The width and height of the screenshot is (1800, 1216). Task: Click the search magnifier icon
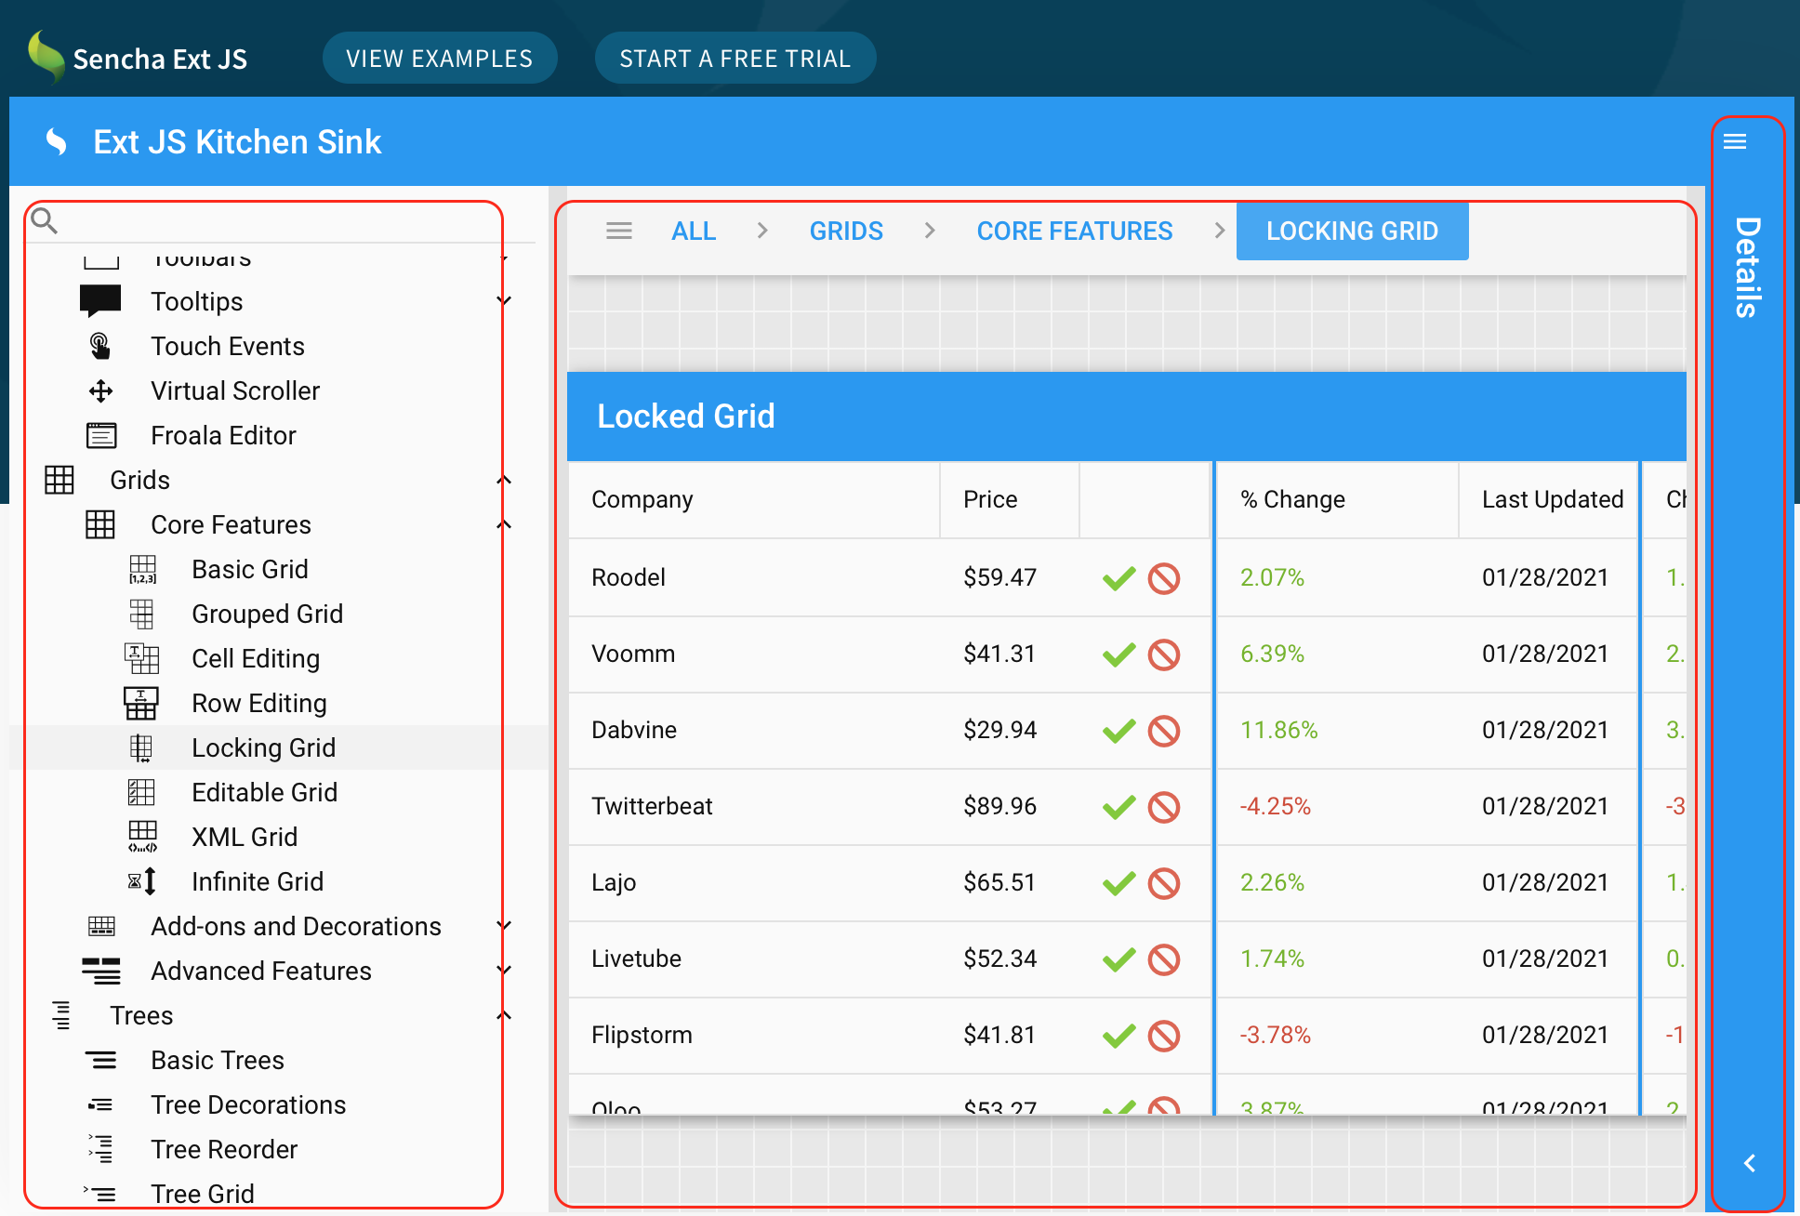44,221
